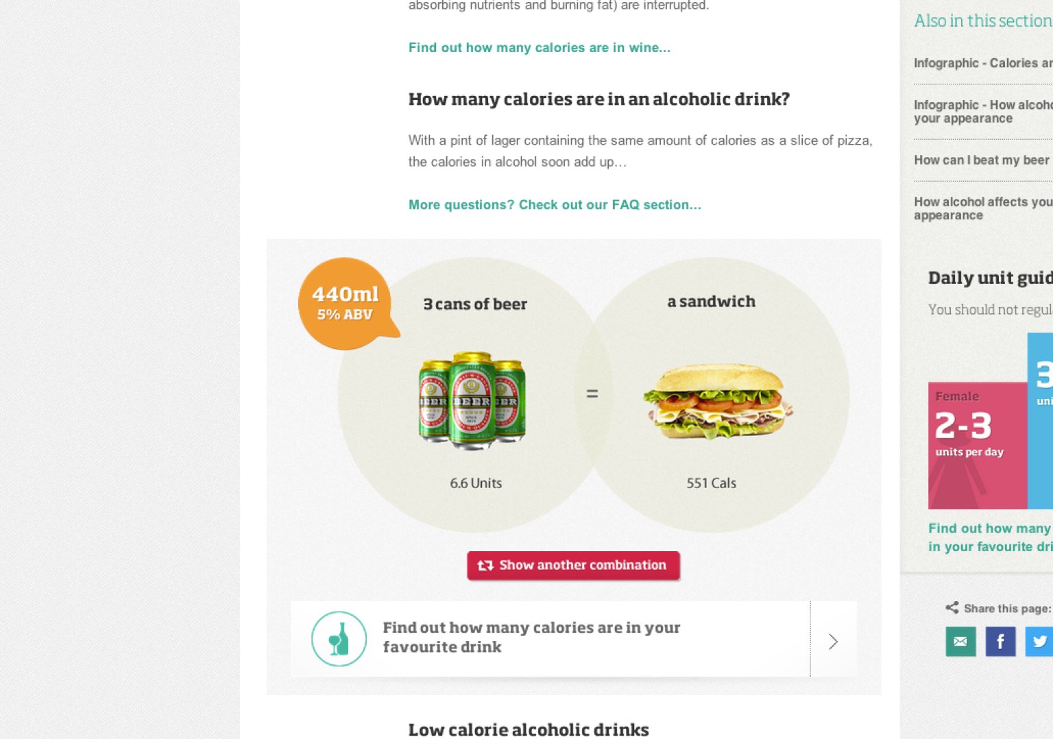
Task: Click 'Find out how many calories are in your favourite drink'
Action: 531,638
